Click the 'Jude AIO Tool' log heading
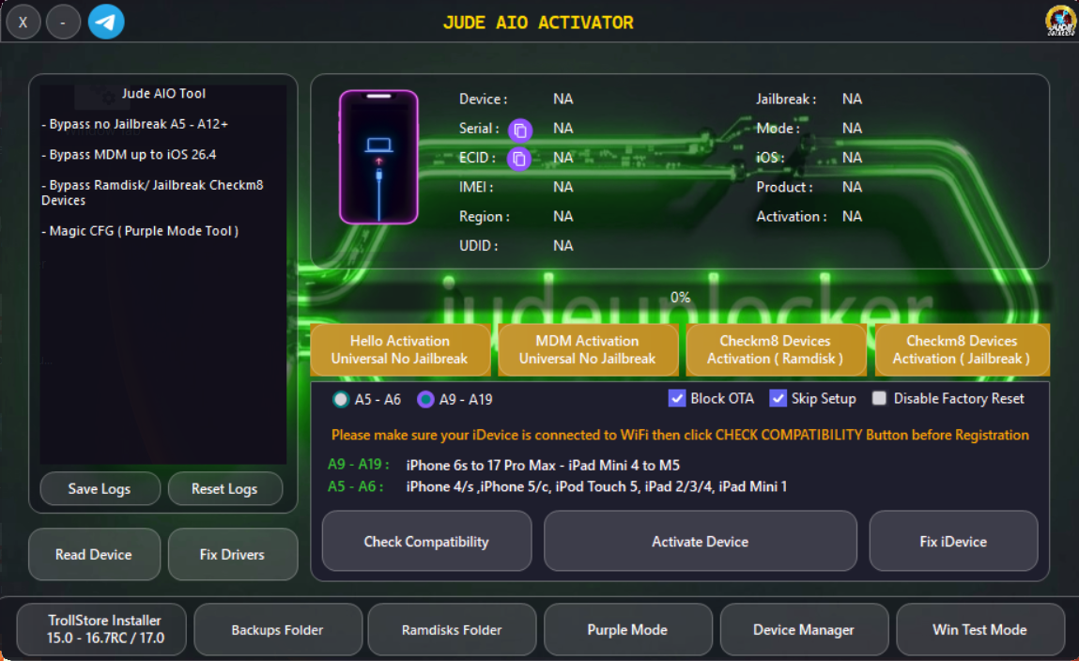1079x661 pixels. (163, 94)
